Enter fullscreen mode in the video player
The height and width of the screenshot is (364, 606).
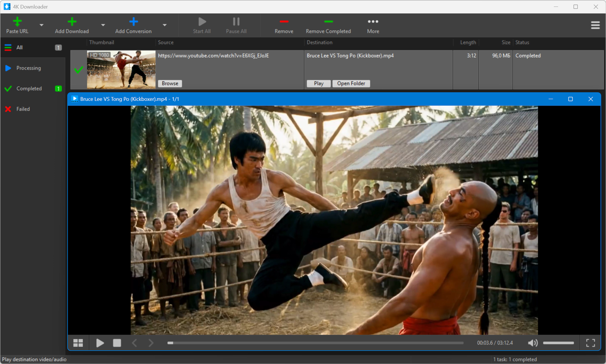590,343
